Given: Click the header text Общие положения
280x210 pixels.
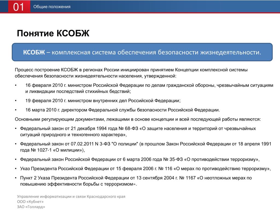Looking at the screenshot, I should coord(52,7).
